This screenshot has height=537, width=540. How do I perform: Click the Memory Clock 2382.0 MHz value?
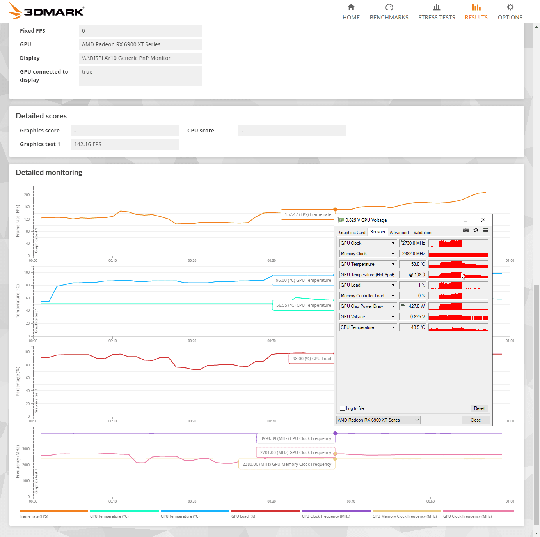coord(412,254)
